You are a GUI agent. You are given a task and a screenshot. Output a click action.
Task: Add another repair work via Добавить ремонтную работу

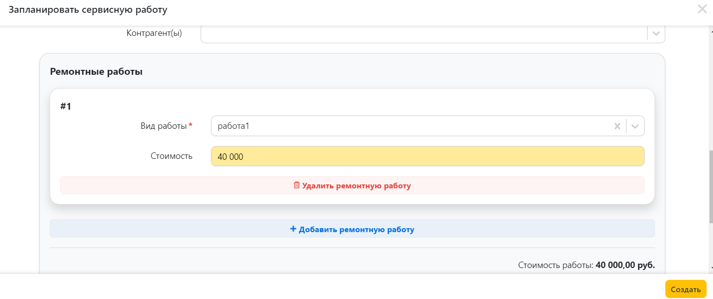pos(352,229)
